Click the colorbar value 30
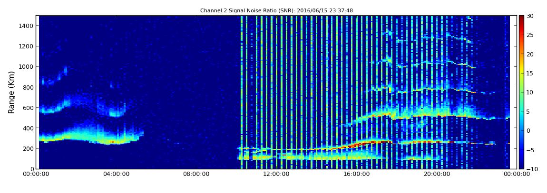Viewport: 547px width, 193px height. click(x=530, y=16)
